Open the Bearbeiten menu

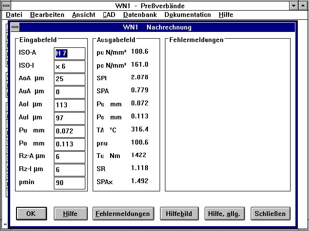point(44,15)
